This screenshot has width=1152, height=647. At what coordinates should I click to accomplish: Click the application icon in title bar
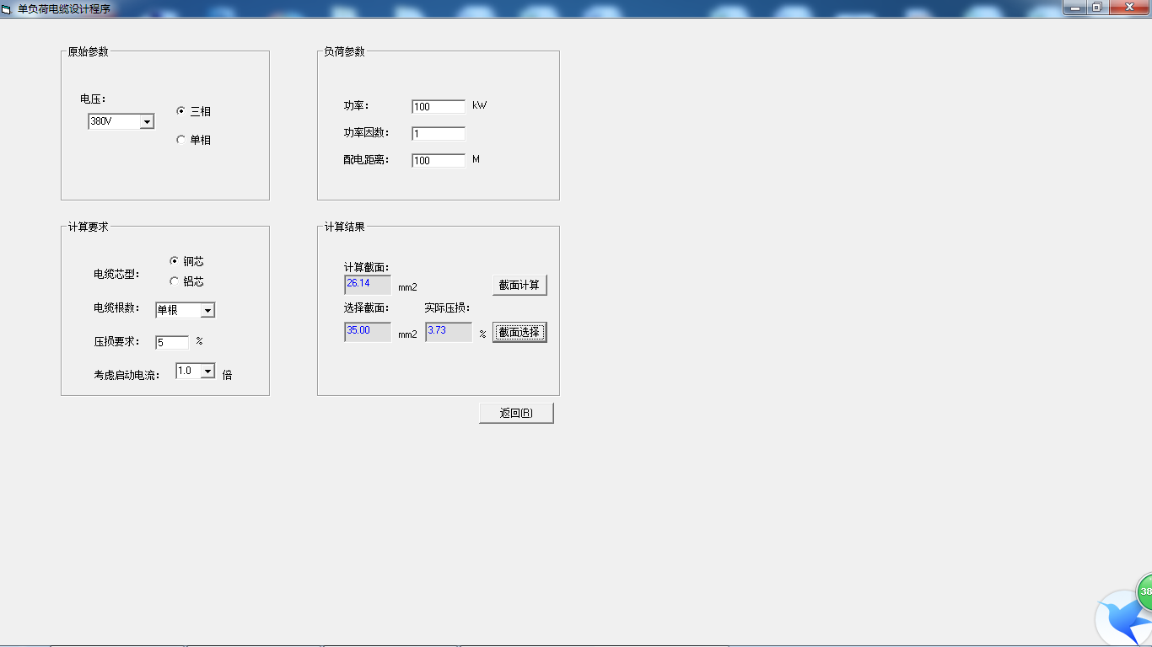7,8
